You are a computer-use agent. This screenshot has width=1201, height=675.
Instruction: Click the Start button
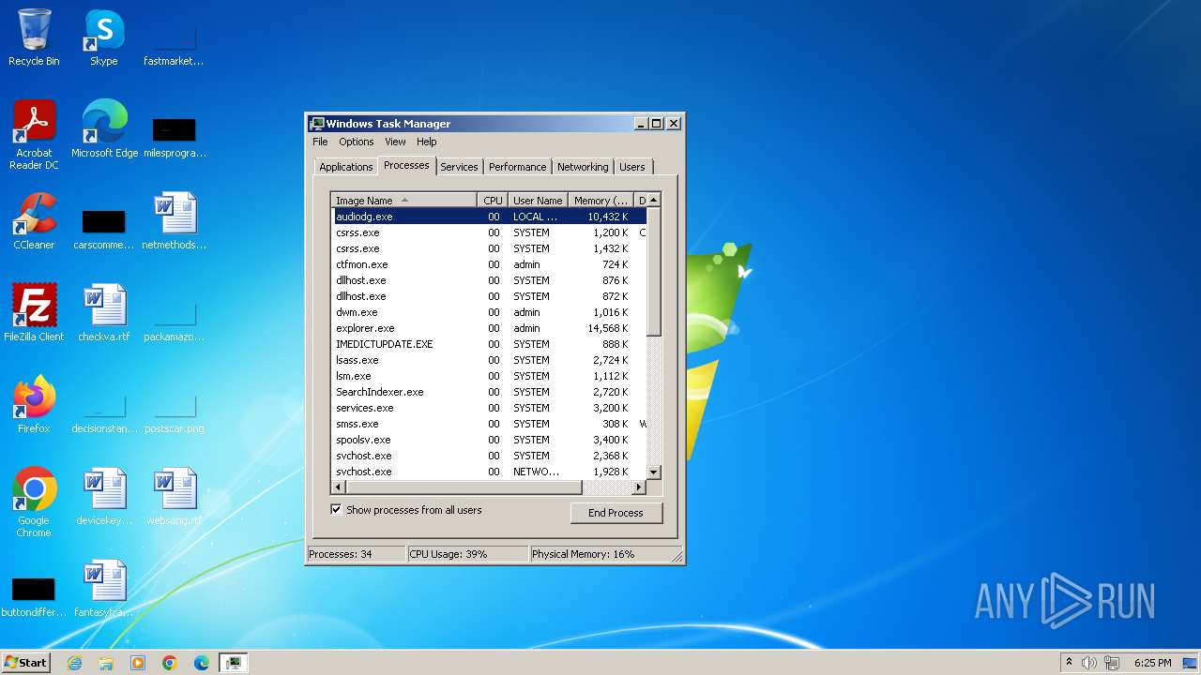click(25, 663)
